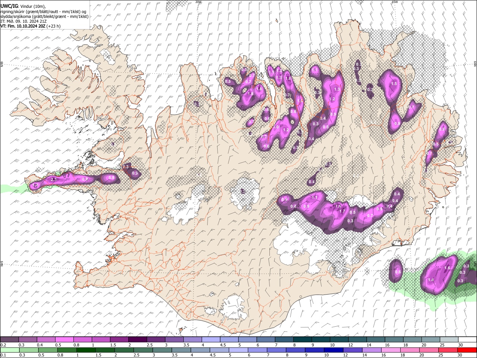Click the 'slydda/snjókoma' legend description line
Image resolution: width=477 pixels, height=358 pixels.
coord(44,16)
